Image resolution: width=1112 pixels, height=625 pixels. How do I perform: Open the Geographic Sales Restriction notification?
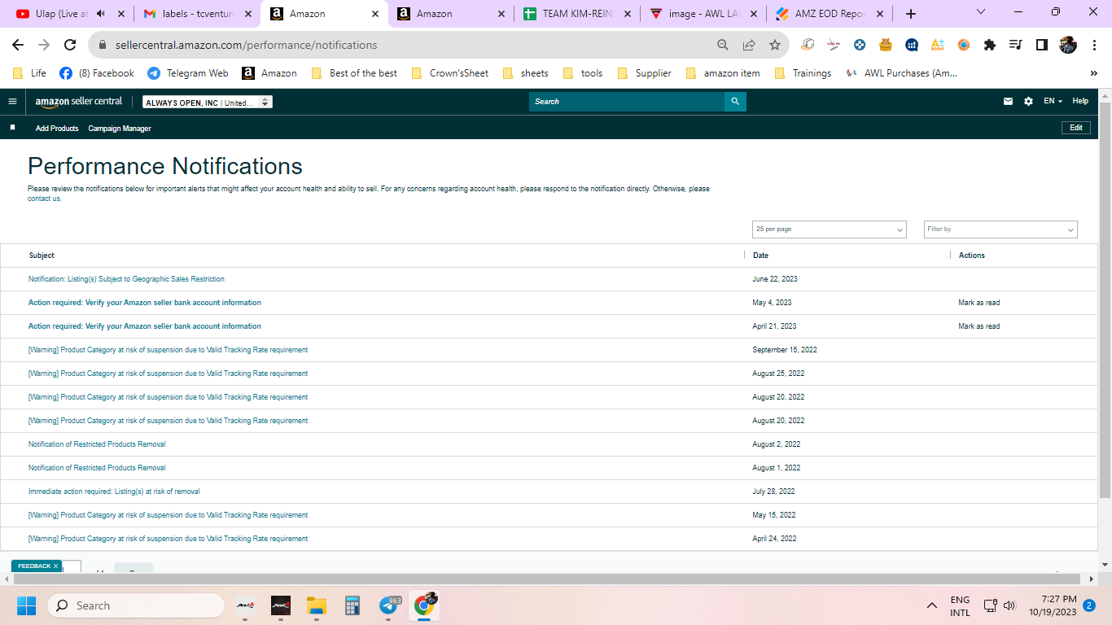(x=126, y=279)
